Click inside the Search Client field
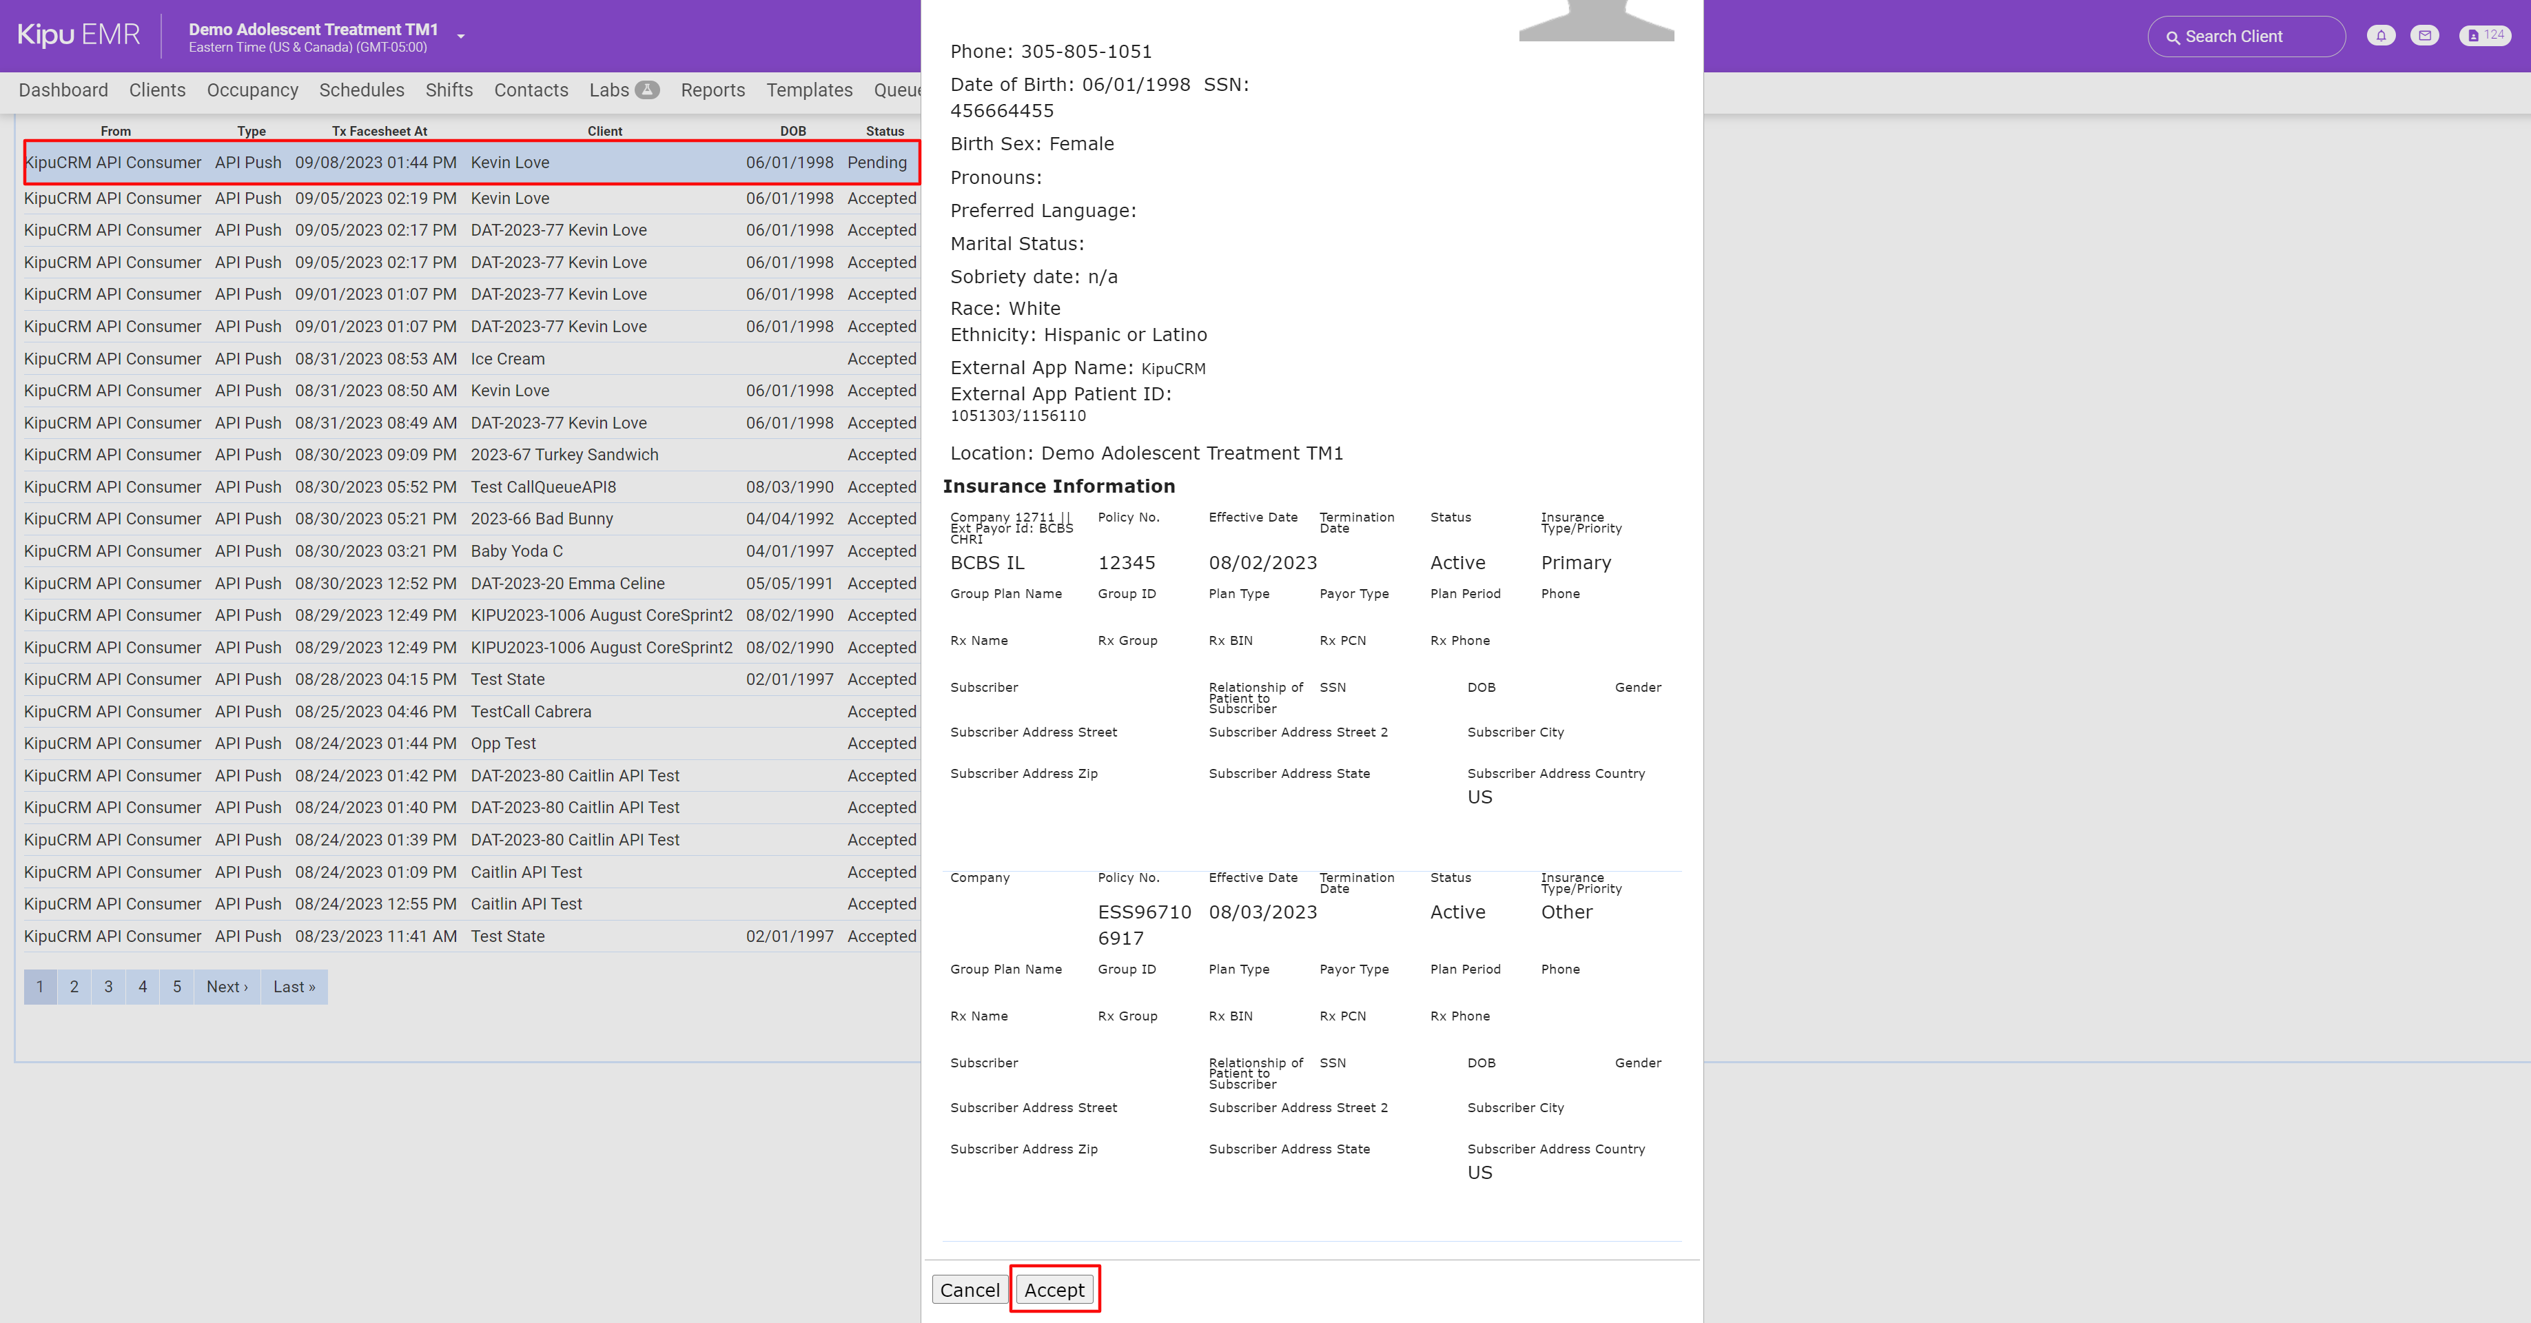Image resolution: width=2531 pixels, height=1323 pixels. coord(2250,37)
